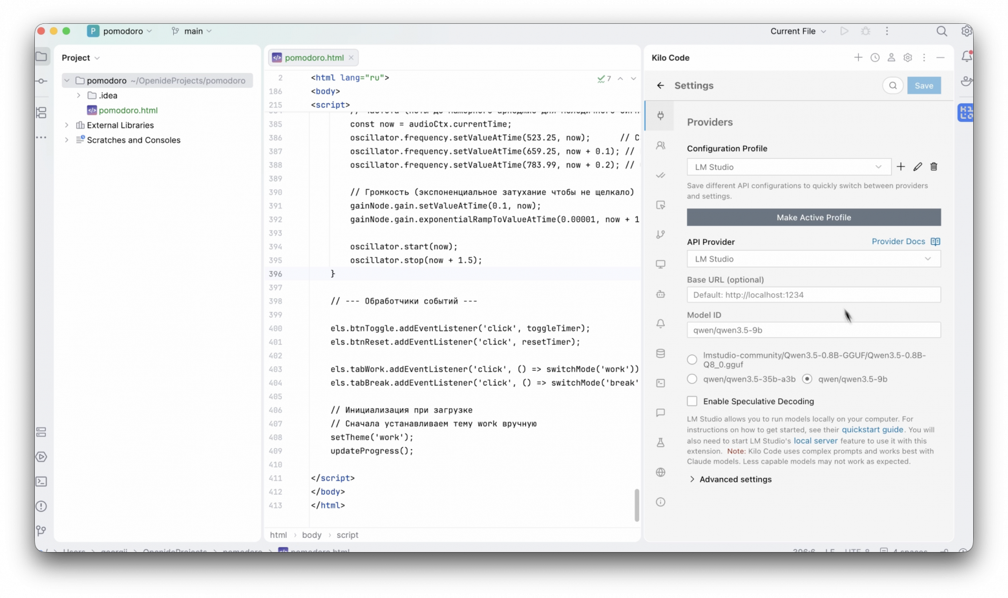
Task: Open the flask icon for experimental settings
Action: 660,442
